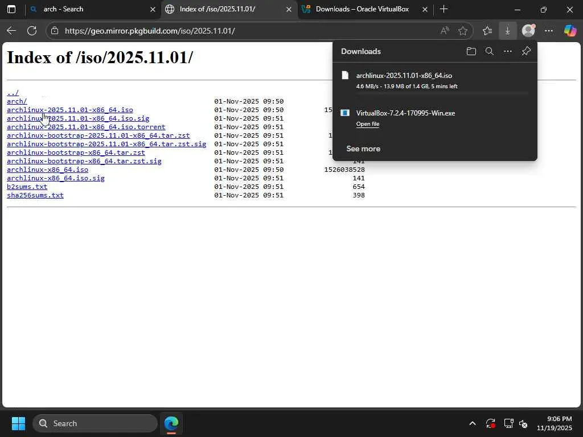
Task: Switch to the arch - Search tab
Action: click(x=92, y=9)
